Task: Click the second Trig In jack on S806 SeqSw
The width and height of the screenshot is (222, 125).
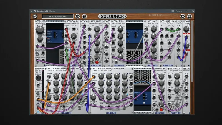Action: [x=74, y=29]
